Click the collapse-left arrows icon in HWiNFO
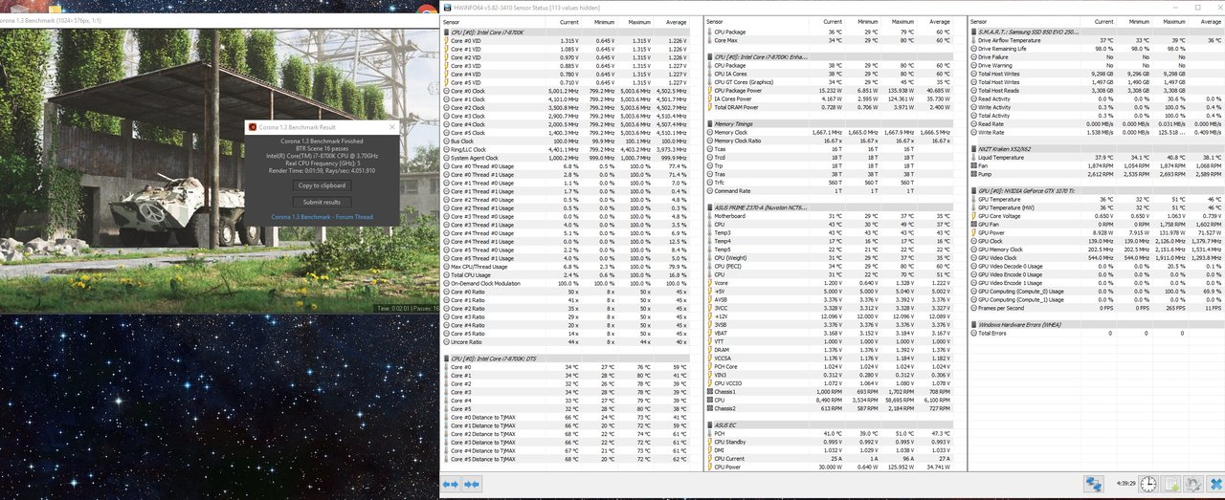 (x=451, y=485)
